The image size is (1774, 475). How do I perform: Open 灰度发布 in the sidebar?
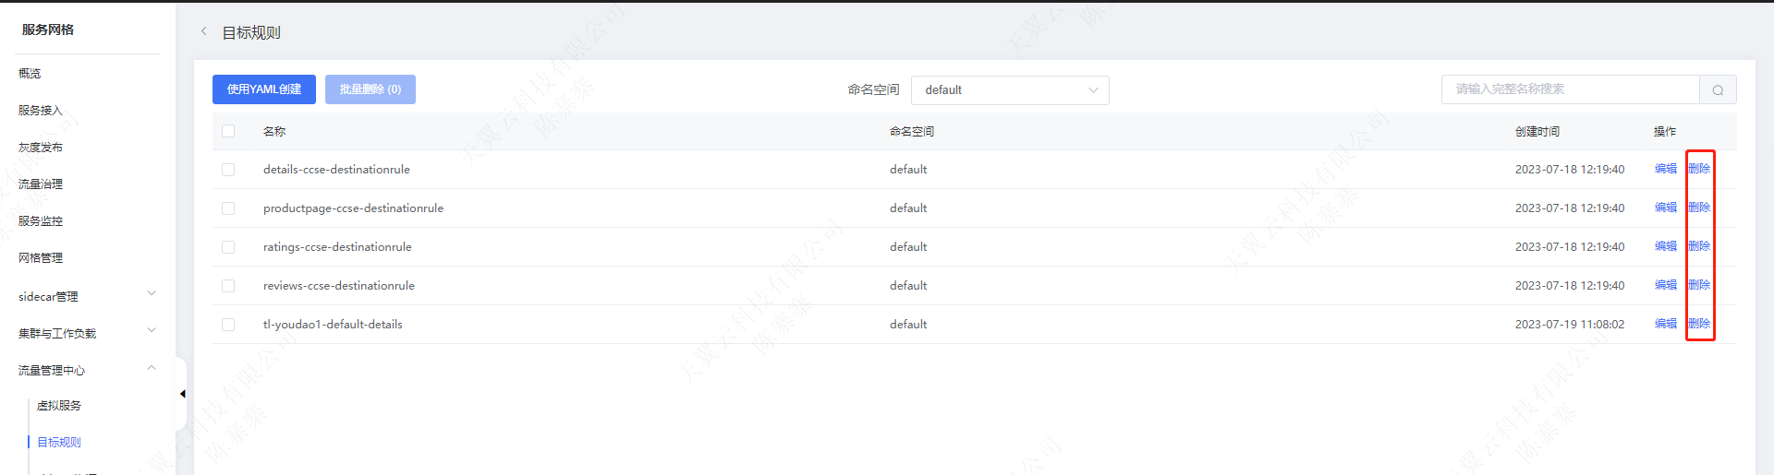coord(41,147)
